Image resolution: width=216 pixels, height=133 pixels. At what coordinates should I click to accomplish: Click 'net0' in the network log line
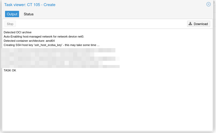click(x=80, y=36)
